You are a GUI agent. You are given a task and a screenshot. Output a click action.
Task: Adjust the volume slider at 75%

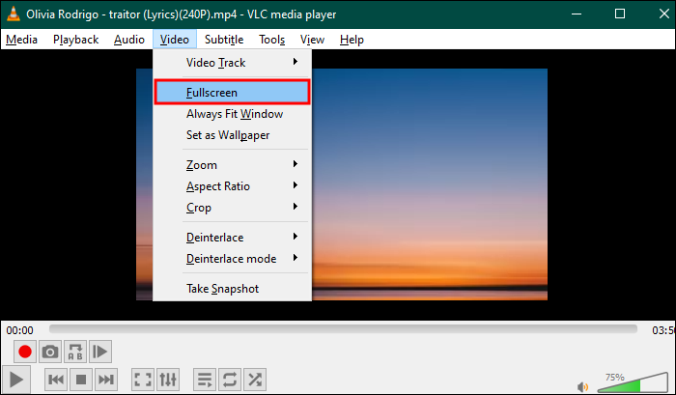633,382
